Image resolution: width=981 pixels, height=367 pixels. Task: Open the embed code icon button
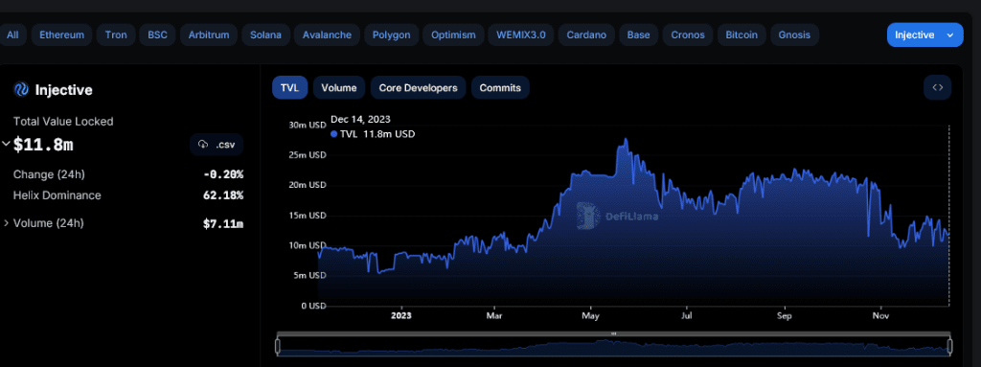(x=937, y=88)
